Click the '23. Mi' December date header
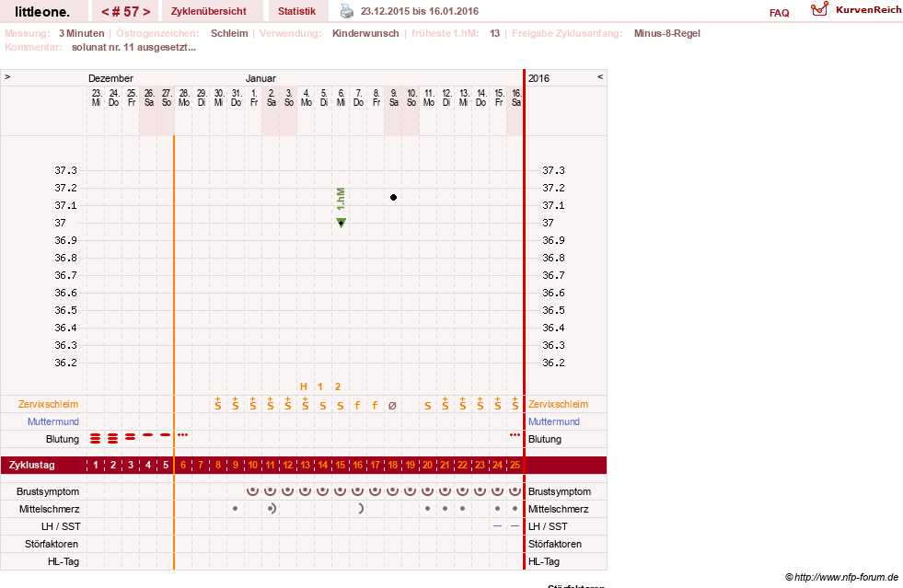The width and height of the screenshot is (903, 588). 96,98
